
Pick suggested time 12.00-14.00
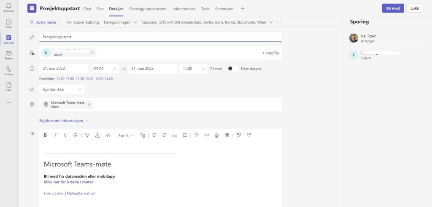pyautogui.click(x=104, y=79)
